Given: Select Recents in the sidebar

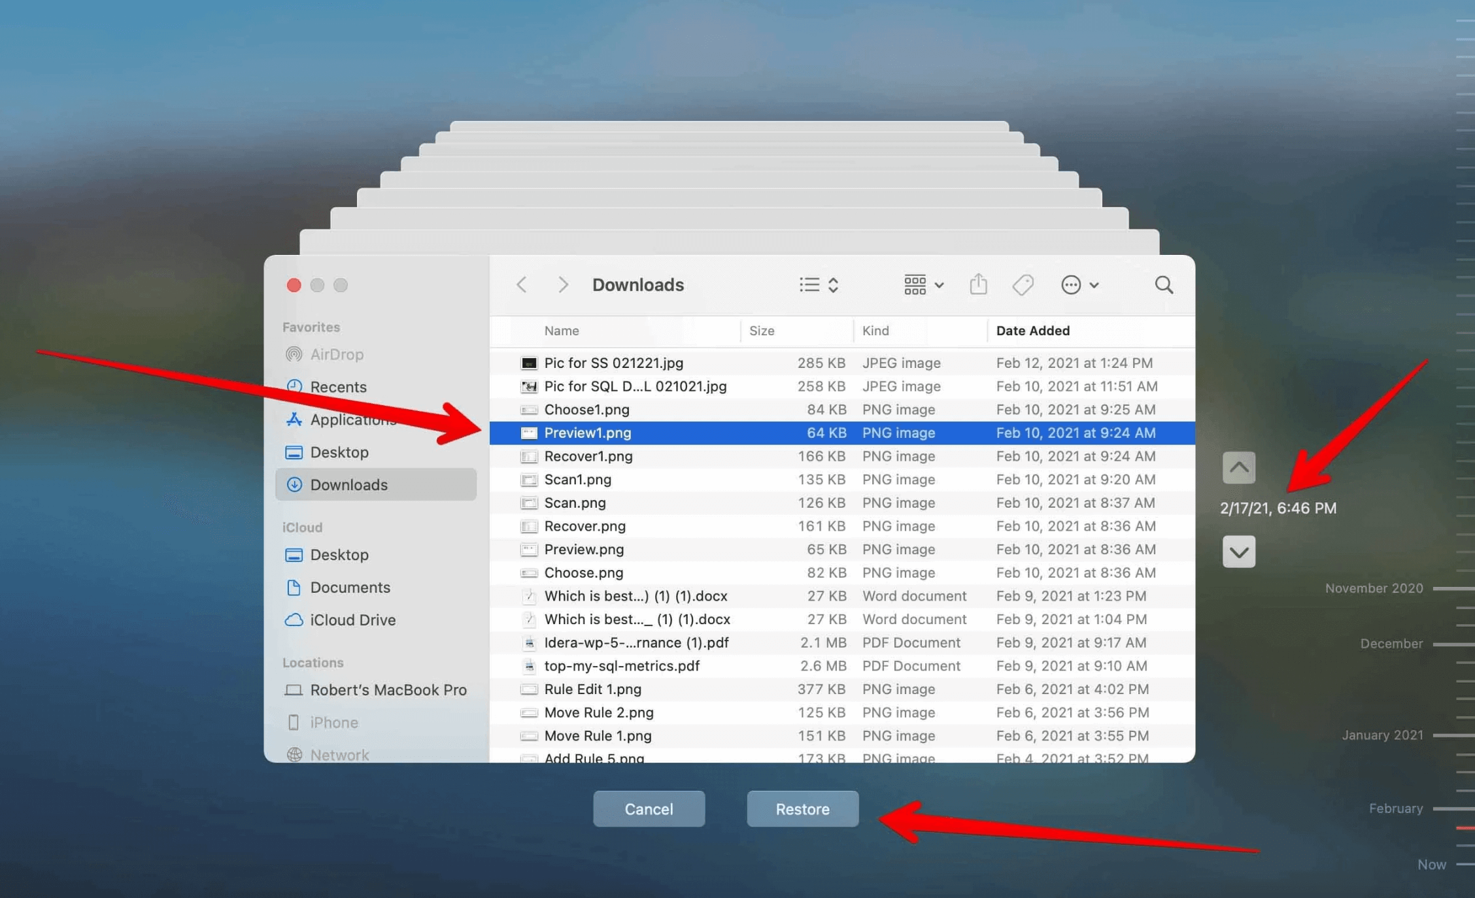Looking at the screenshot, I should click(339, 387).
